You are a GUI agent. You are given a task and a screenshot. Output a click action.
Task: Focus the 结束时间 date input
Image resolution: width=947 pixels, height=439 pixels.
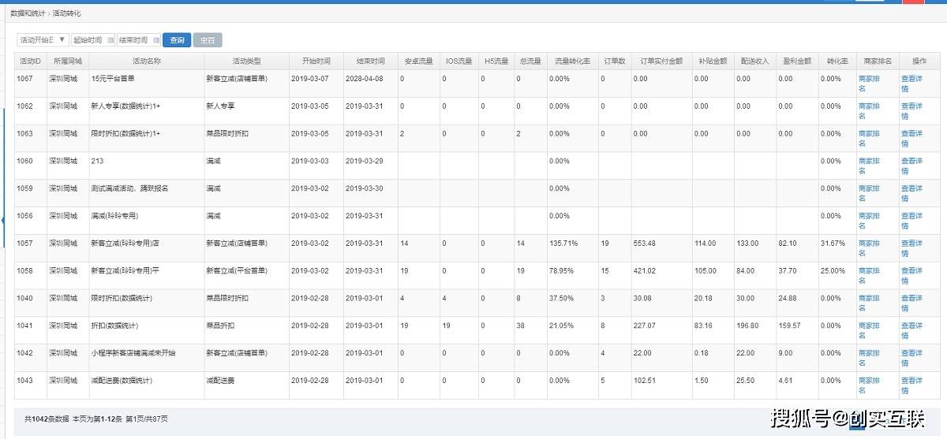click(140, 40)
